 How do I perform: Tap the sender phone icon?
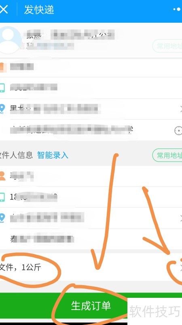click(x=2, y=88)
